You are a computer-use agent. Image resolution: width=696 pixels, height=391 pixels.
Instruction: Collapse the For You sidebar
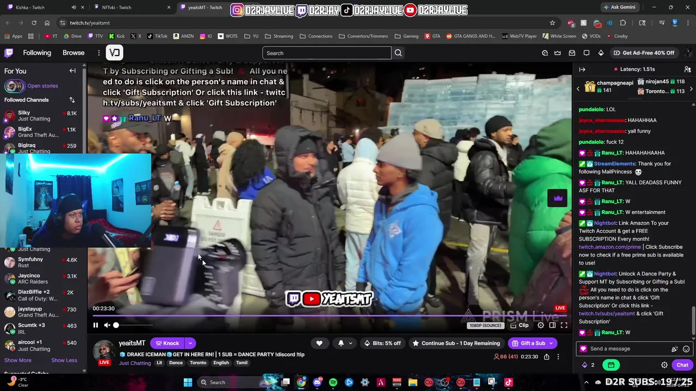[72, 71]
